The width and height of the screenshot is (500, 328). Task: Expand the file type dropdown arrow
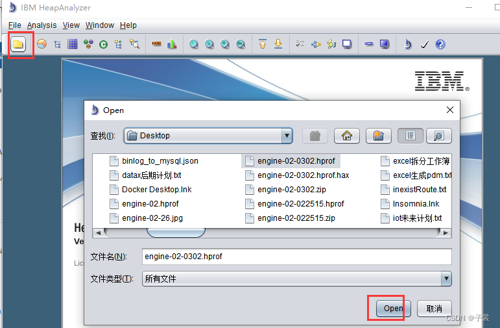(x=446, y=279)
